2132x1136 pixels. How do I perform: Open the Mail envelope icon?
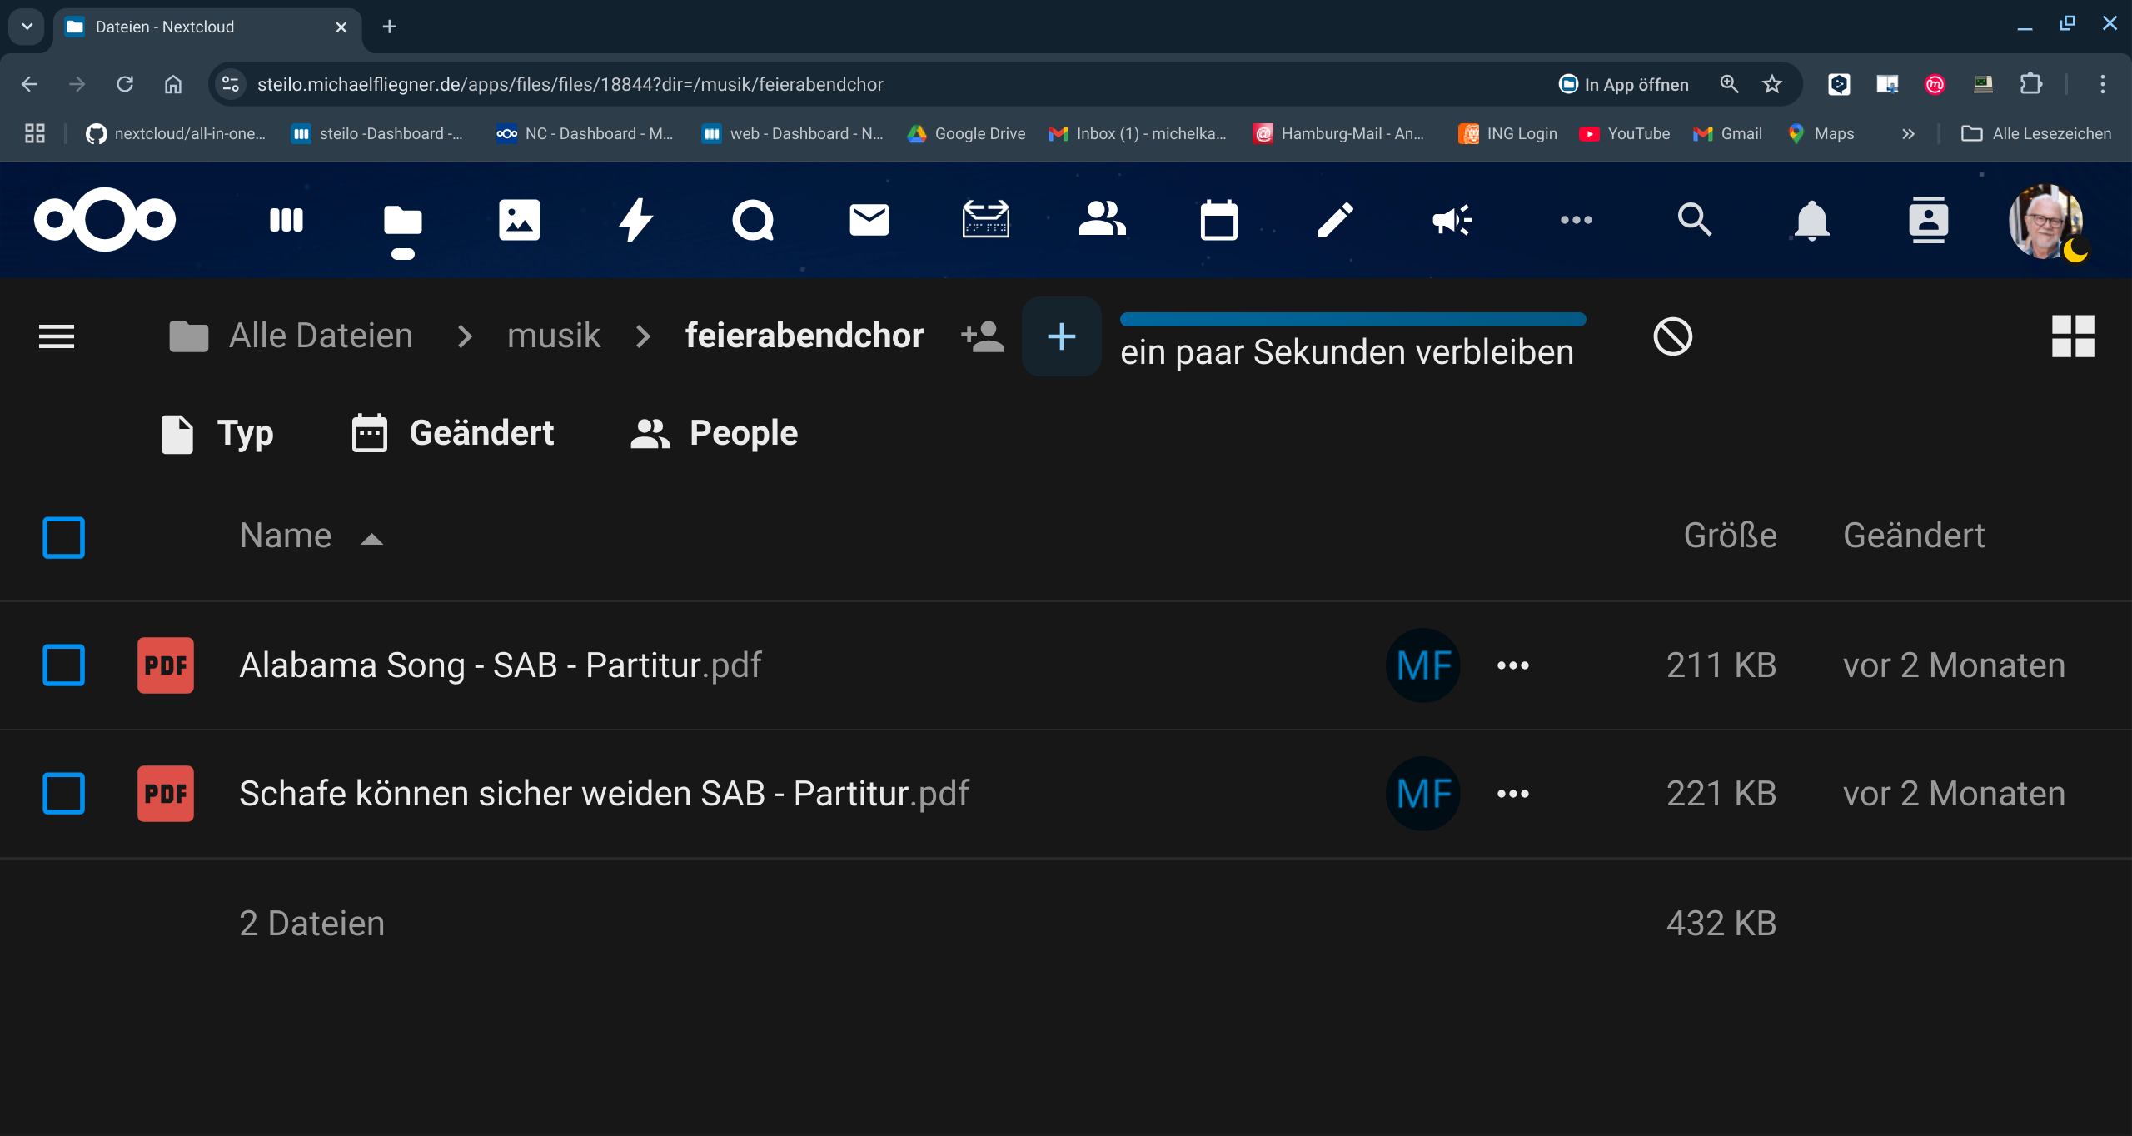[869, 220]
